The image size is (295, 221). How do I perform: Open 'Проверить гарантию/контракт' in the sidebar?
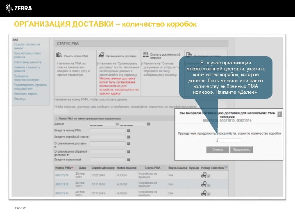coord(26,78)
